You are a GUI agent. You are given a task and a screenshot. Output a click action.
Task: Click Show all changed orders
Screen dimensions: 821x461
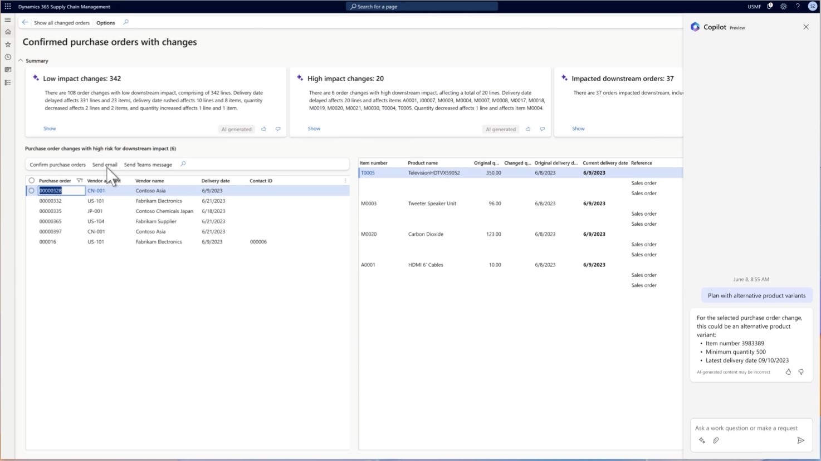[62, 23]
